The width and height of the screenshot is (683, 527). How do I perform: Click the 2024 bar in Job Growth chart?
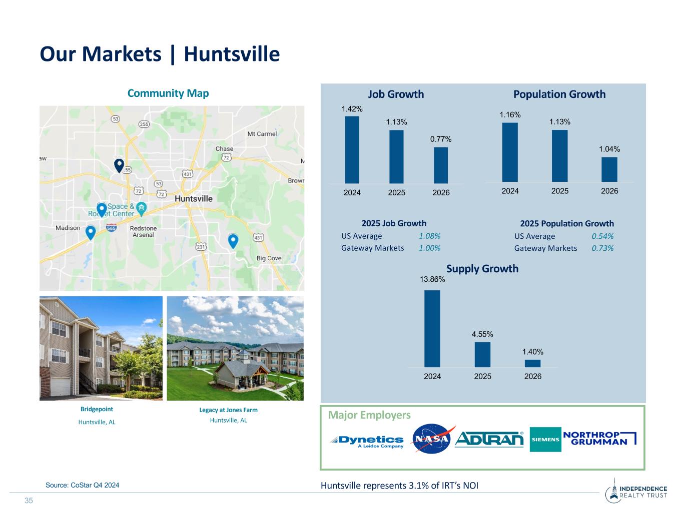pyautogui.click(x=352, y=150)
